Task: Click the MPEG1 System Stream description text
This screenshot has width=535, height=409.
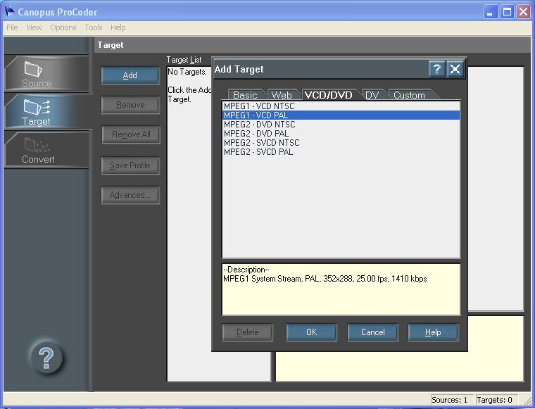Action: [x=325, y=279]
